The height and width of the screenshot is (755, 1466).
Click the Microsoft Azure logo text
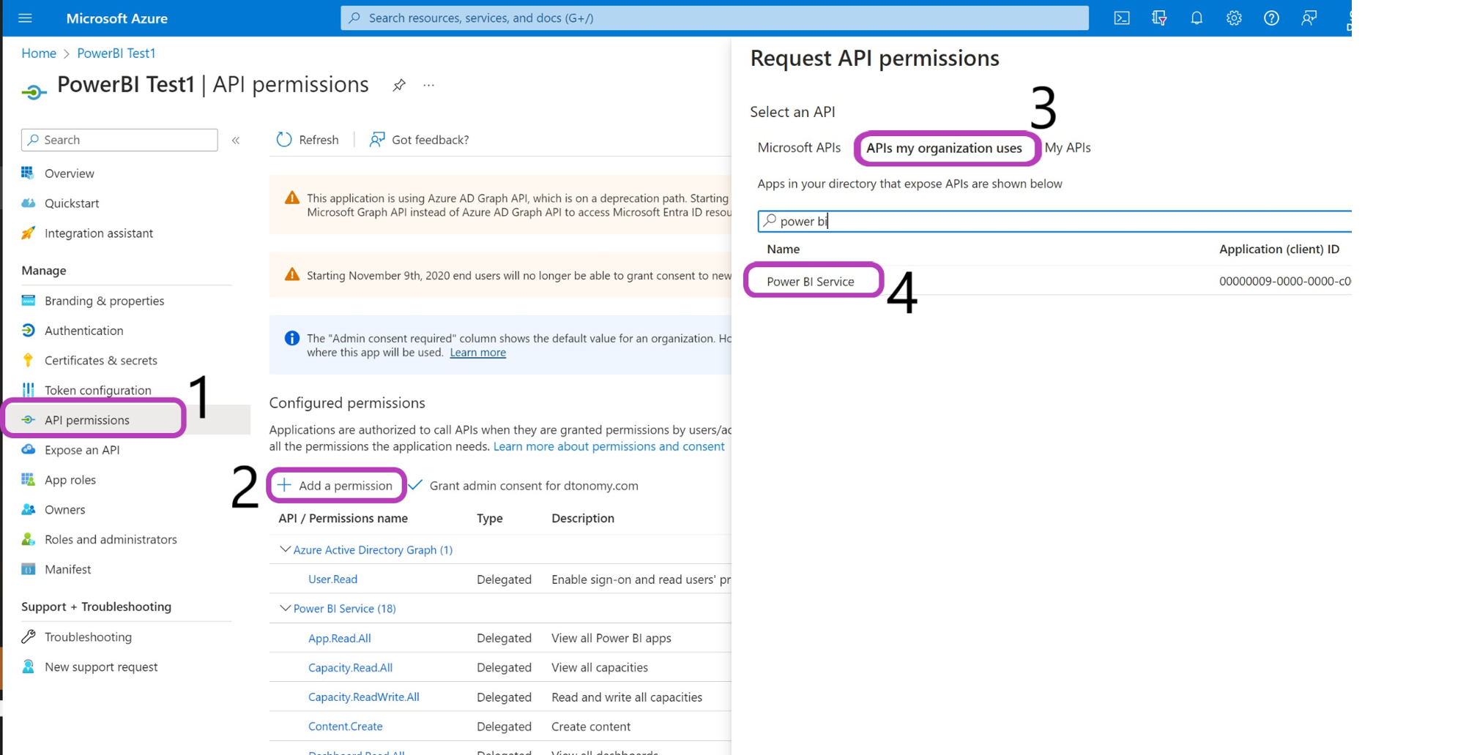click(116, 18)
